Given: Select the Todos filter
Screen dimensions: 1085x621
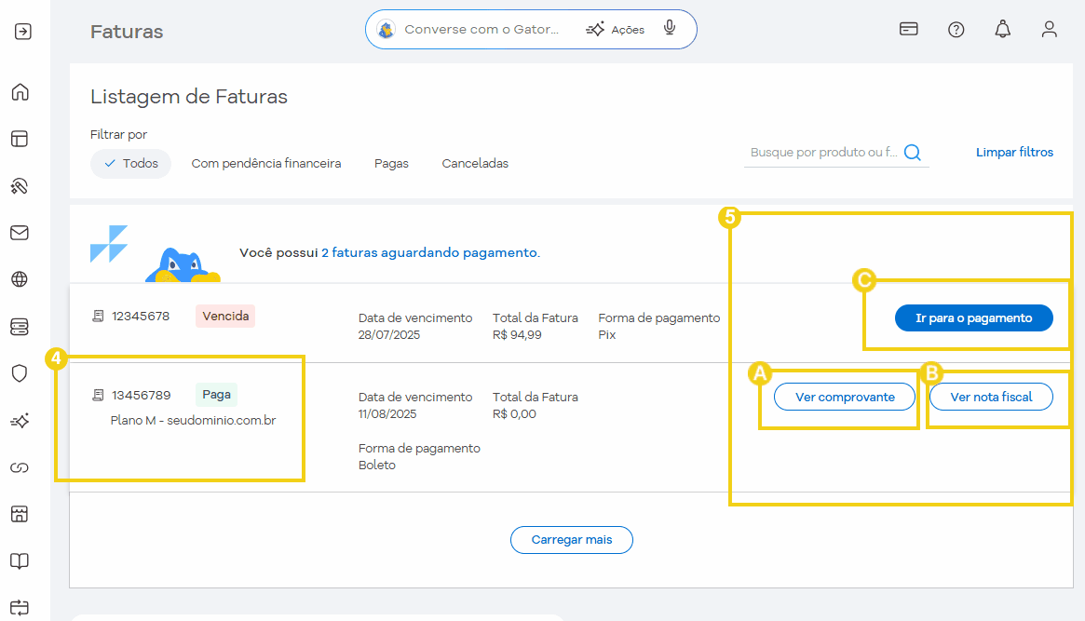Looking at the screenshot, I should 130,164.
